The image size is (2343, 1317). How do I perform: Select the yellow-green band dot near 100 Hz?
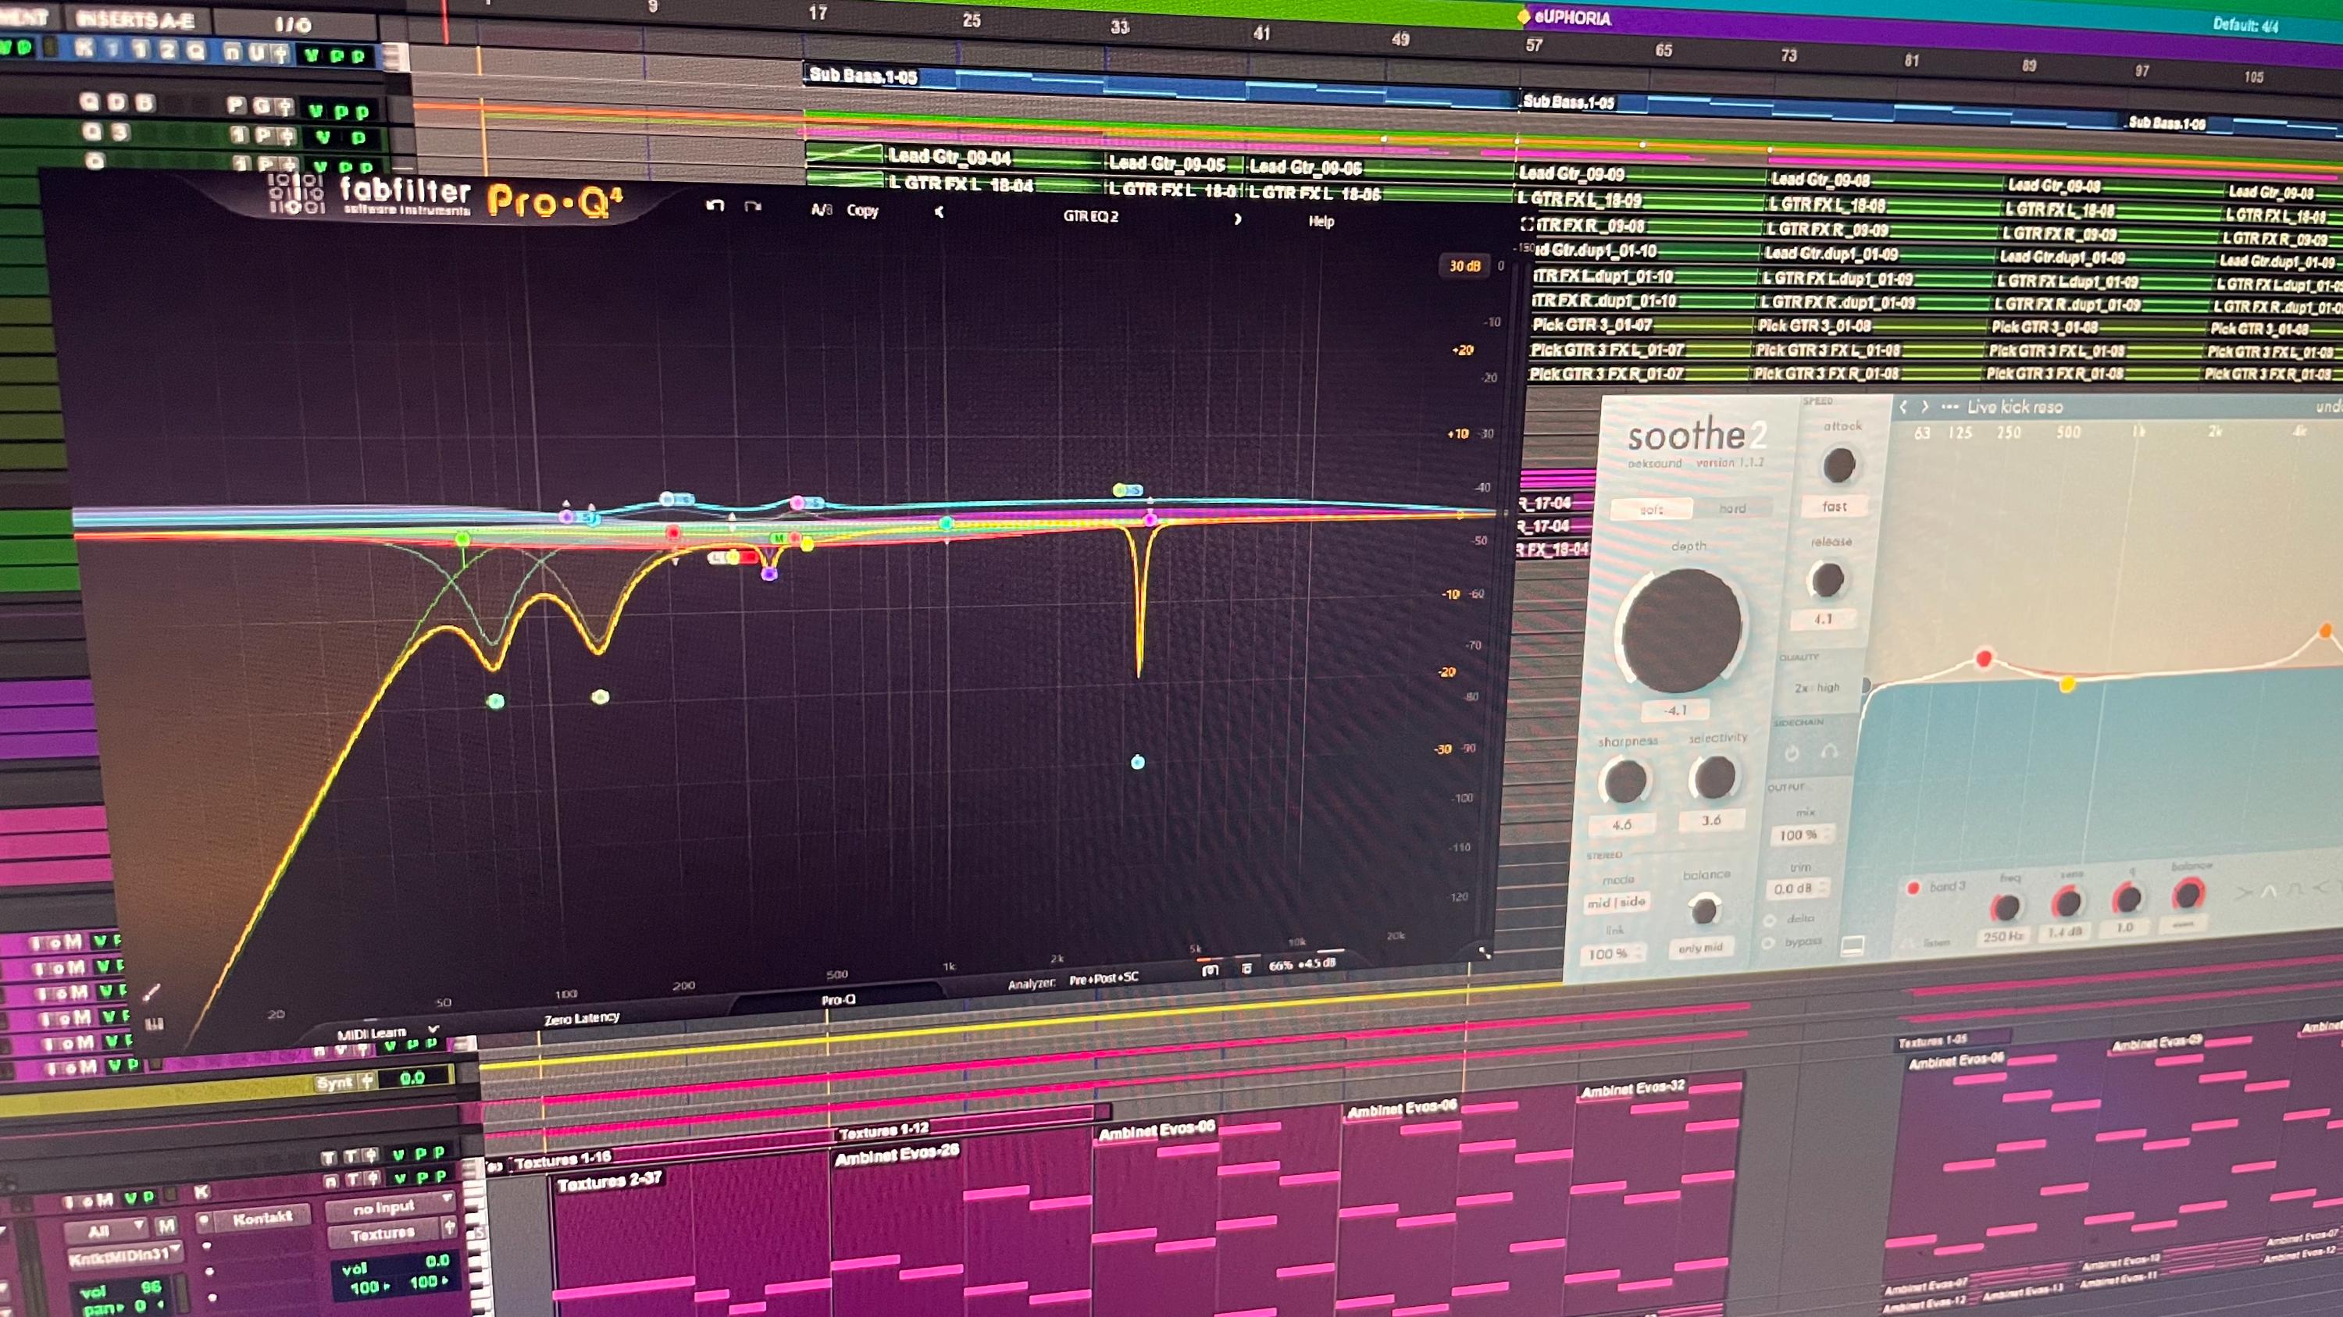(x=601, y=697)
